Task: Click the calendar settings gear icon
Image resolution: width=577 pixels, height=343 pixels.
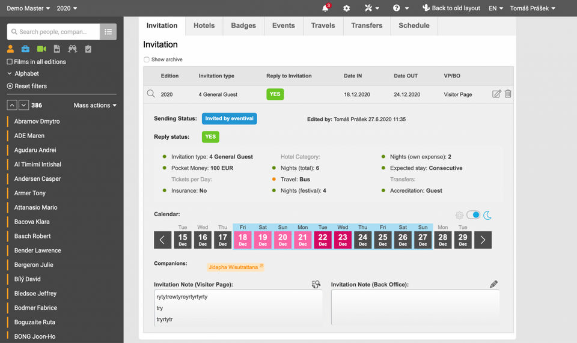Action: coord(459,215)
